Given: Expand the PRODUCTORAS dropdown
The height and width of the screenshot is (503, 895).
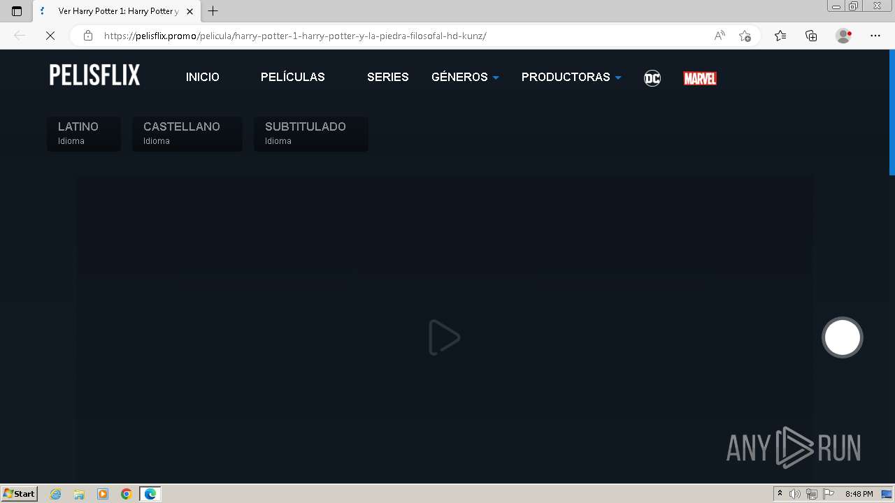Looking at the screenshot, I should [571, 77].
